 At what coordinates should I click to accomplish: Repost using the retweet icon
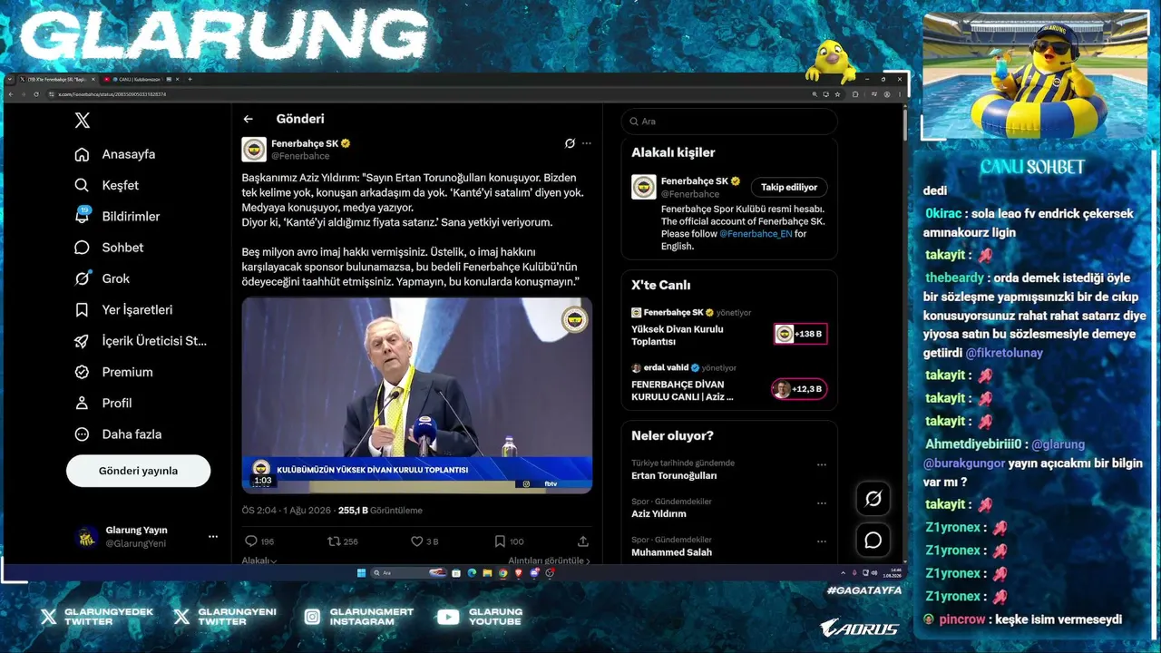coord(334,541)
